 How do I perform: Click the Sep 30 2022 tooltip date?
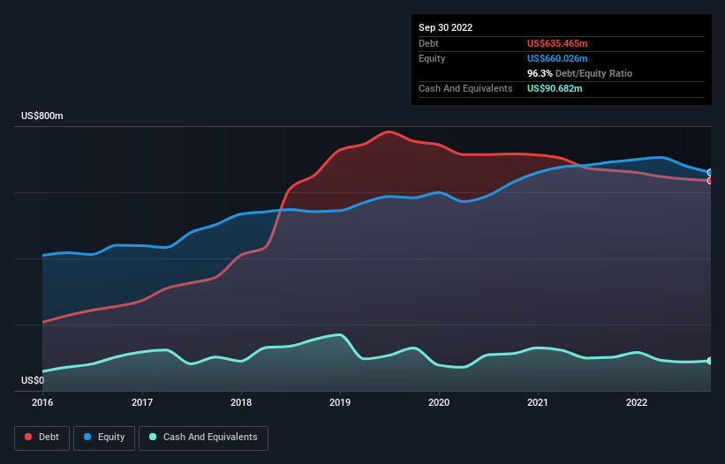pyautogui.click(x=446, y=27)
